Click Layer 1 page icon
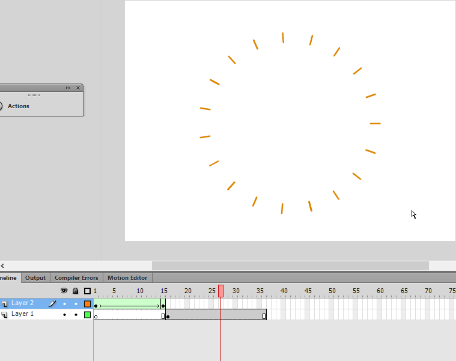This screenshot has width=456, height=361. pos(4,315)
